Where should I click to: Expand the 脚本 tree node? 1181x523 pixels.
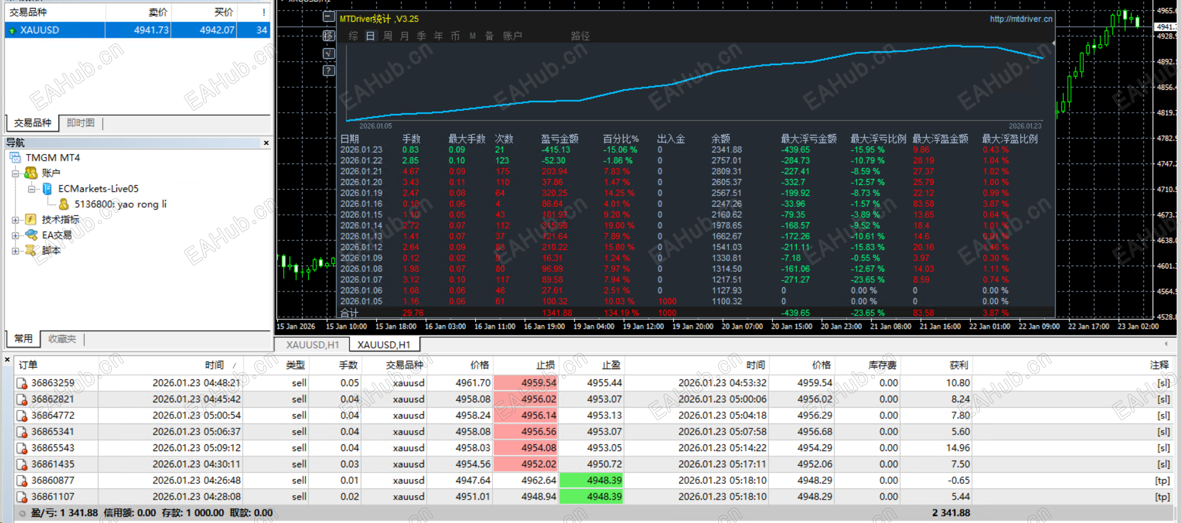[15, 251]
